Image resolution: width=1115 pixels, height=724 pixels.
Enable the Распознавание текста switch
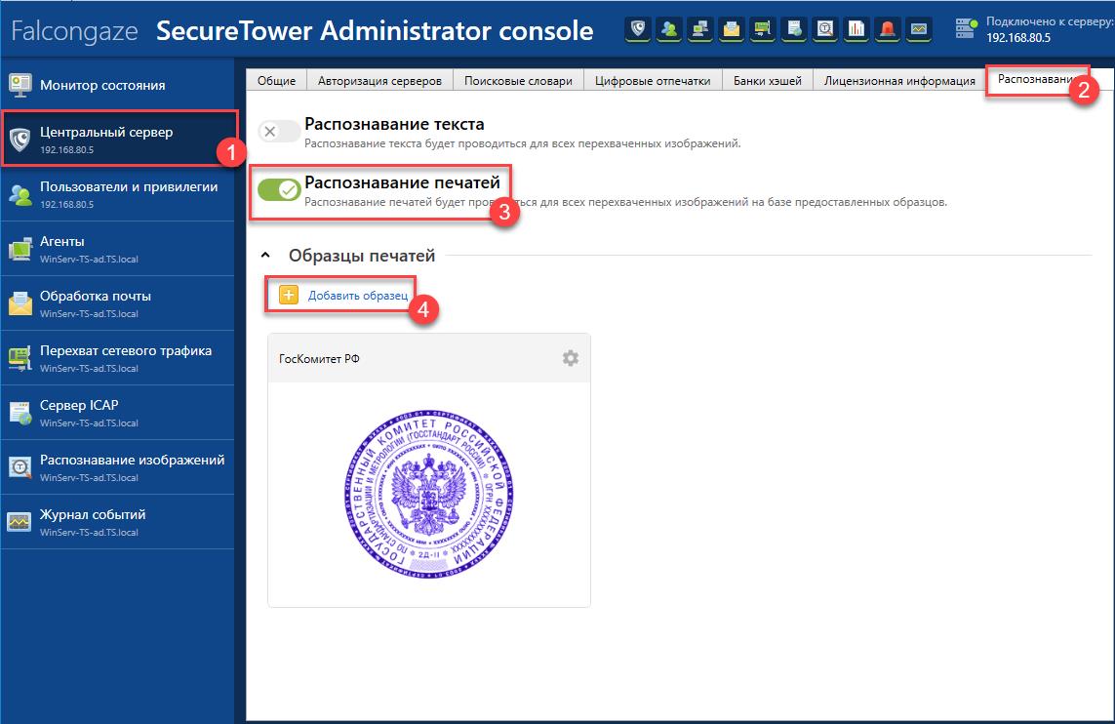279,131
